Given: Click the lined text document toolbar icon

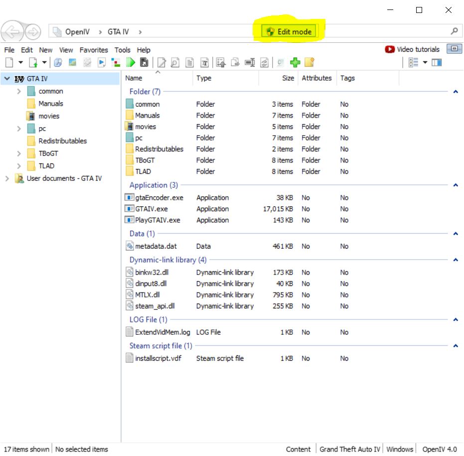Looking at the screenshot, I should (190, 62).
